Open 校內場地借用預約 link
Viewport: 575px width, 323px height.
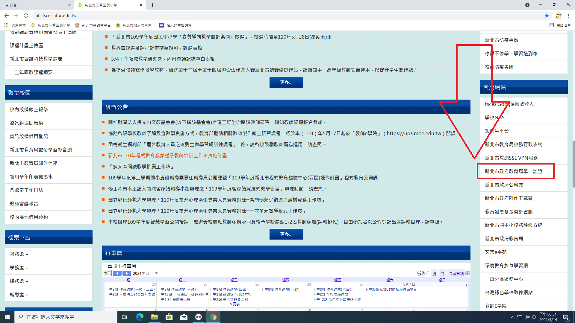point(29,217)
